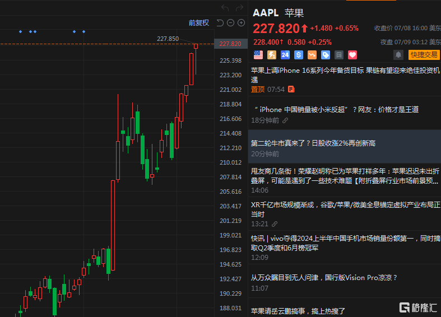Click the first blue diamond event marker
The width and height of the screenshot is (441, 317).
[20, 31]
